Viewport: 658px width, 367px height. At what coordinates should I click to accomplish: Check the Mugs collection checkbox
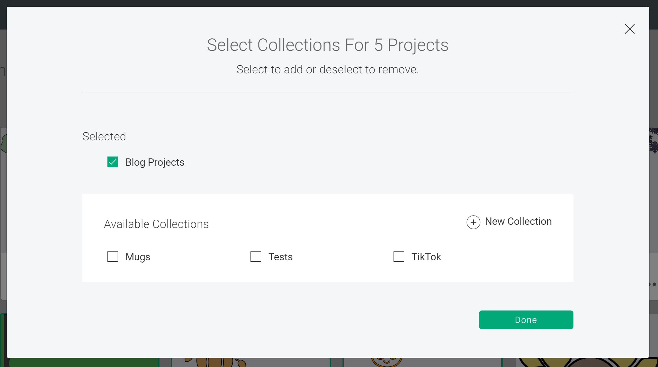(113, 257)
